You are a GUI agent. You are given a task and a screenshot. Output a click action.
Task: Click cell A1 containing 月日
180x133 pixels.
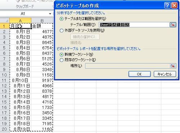20,26
